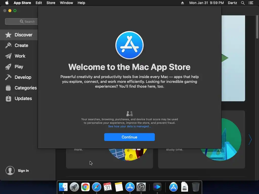This screenshot has height=194, width=259.
Task: Open Finder from the Dock
Action: point(63,187)
